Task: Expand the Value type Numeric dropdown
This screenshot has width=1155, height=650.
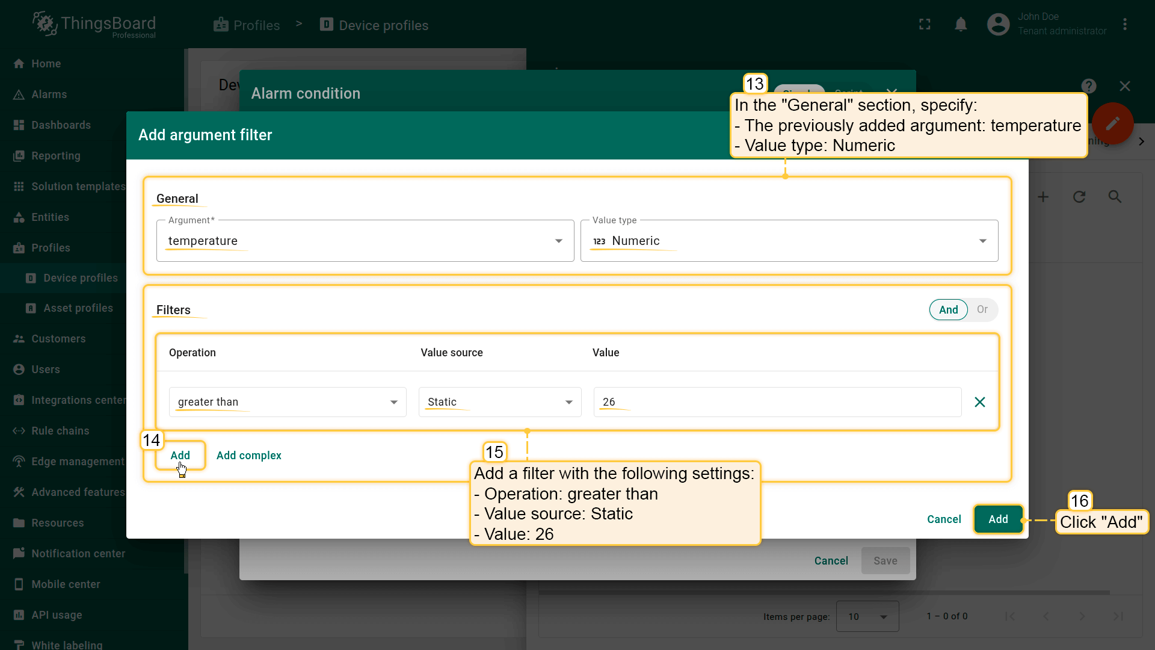Action: click(789, 241)
